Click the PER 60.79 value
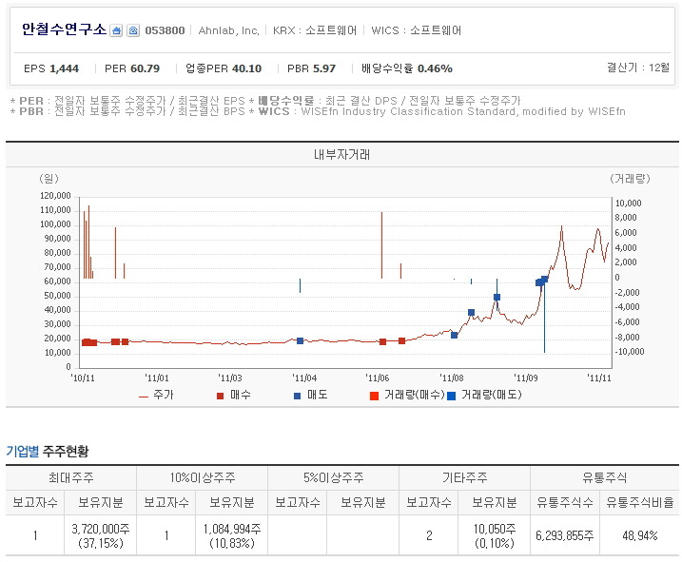The image size is (682, 562). tap(132, 68)
